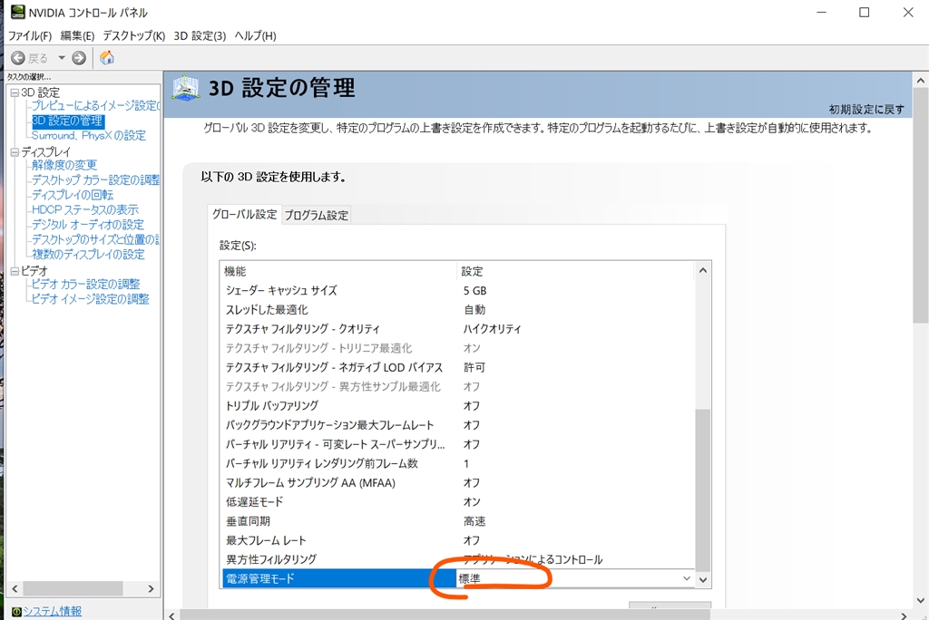Click settings list scroll up arrow

(x=703, y=271)
